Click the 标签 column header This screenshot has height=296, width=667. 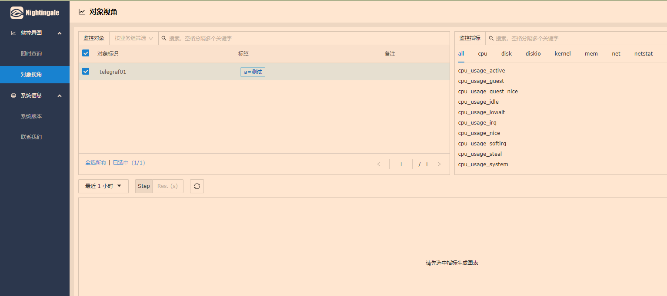click(x=243, y=54)
